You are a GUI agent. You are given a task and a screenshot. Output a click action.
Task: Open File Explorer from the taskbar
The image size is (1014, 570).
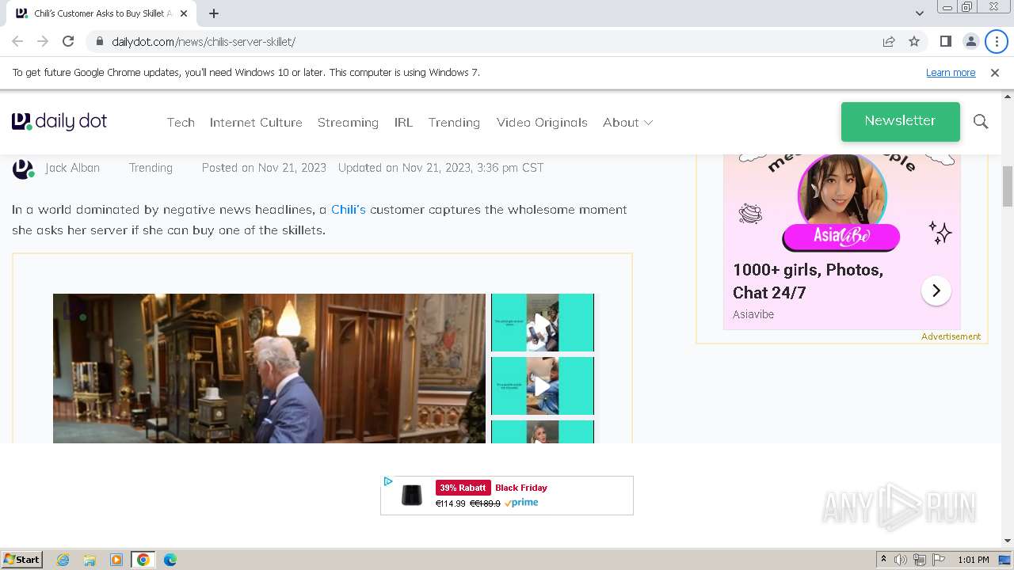click(x=90, y=560)
